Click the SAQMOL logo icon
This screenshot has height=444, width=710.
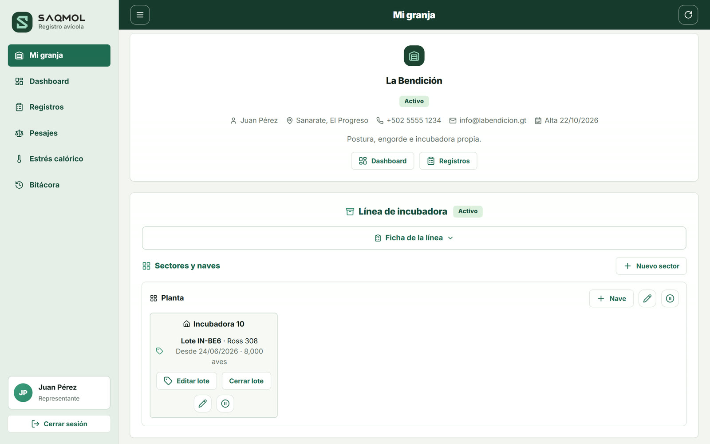(x=22, y=22)
